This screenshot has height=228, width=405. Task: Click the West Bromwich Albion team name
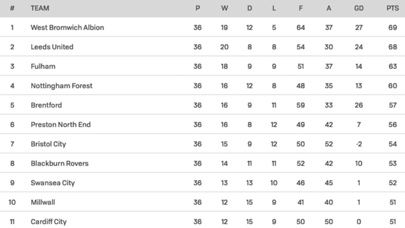coord(67,27)
